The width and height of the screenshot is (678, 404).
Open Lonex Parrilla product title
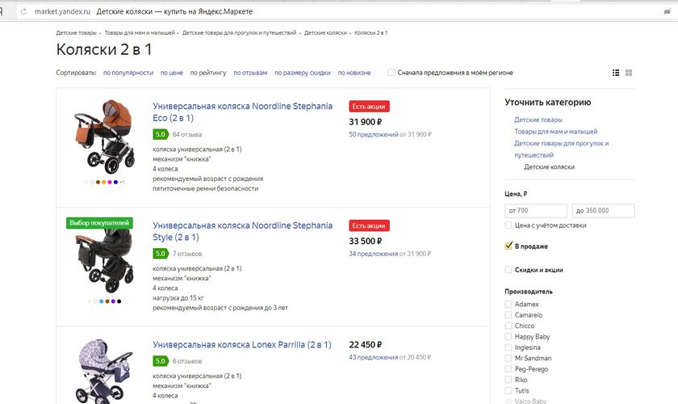[241, 345]
